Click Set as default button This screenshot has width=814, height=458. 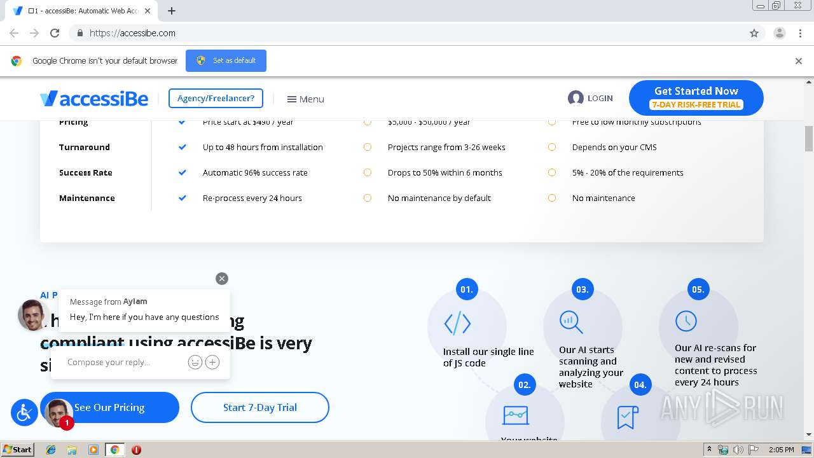(226, 60)
